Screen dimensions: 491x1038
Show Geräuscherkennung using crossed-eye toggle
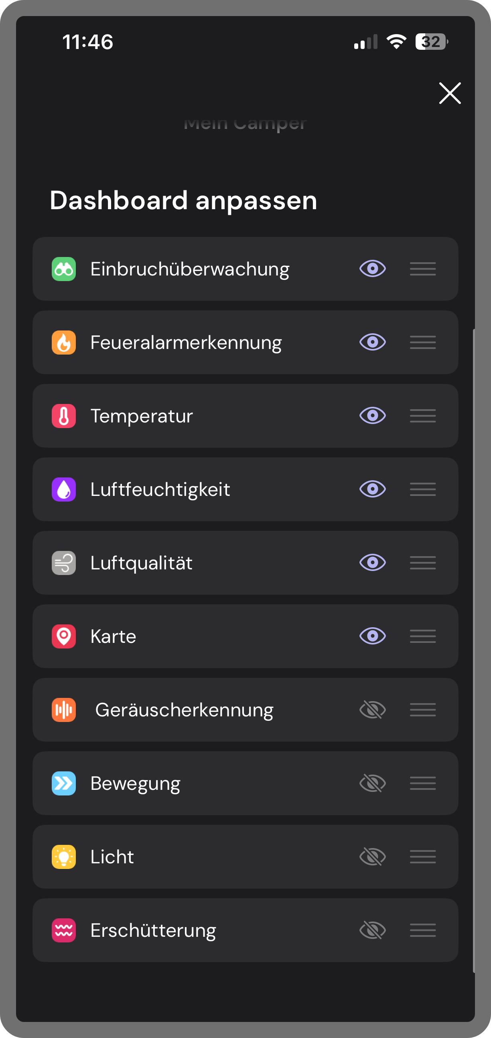373,710
